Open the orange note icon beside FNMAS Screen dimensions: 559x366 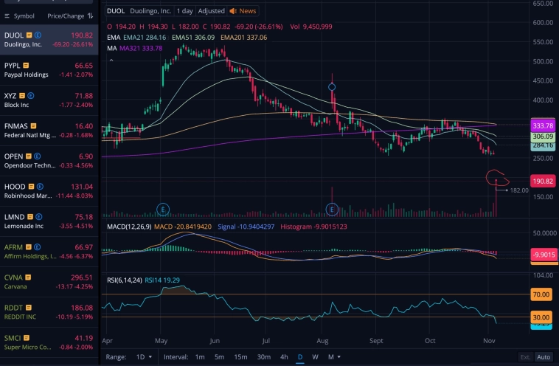(33, 126)
